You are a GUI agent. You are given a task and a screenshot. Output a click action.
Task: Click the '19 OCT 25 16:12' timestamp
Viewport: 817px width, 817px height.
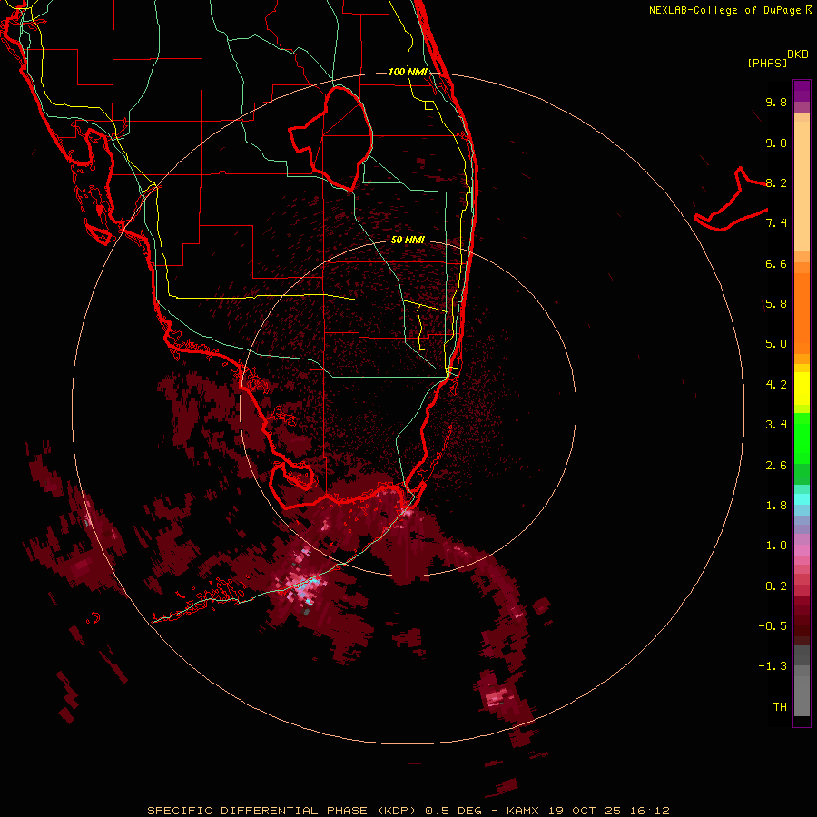pos(608,811)
